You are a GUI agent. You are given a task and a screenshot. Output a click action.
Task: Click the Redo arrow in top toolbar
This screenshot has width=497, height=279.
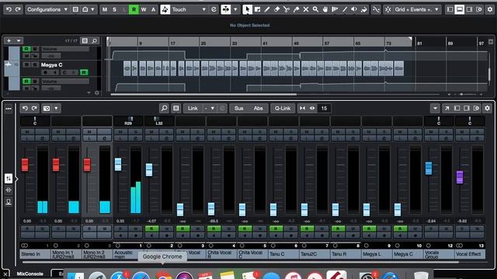pos(18,9)
